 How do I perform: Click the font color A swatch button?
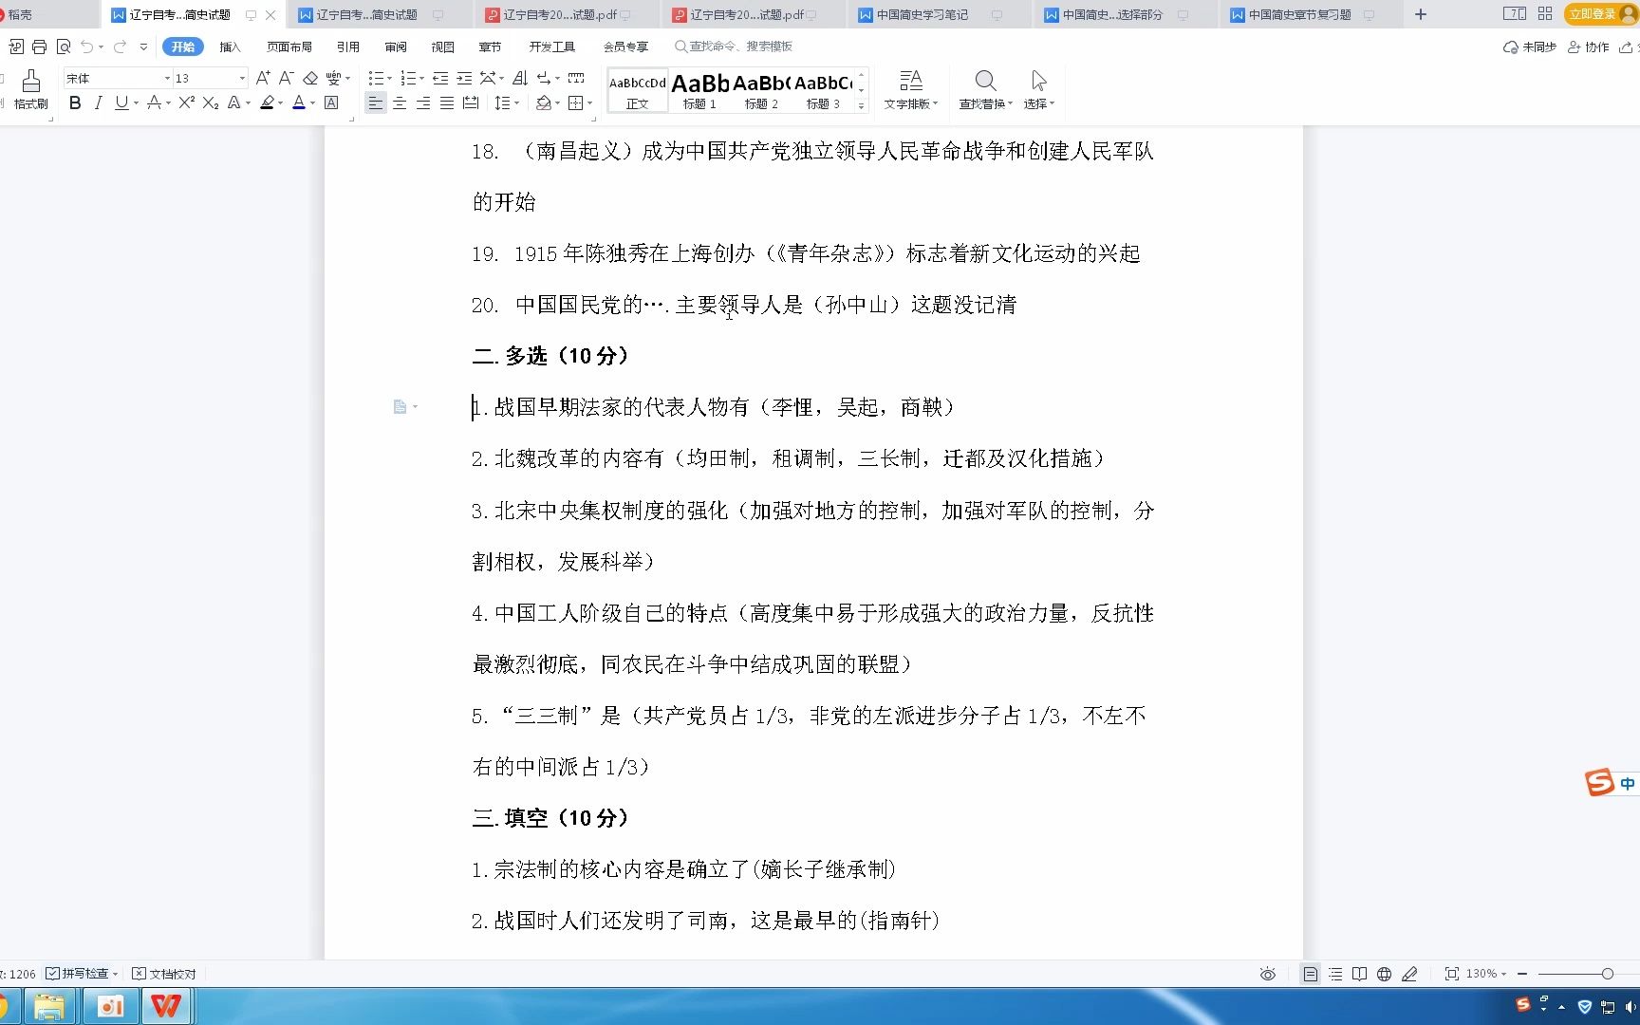[x=298, y=102]
